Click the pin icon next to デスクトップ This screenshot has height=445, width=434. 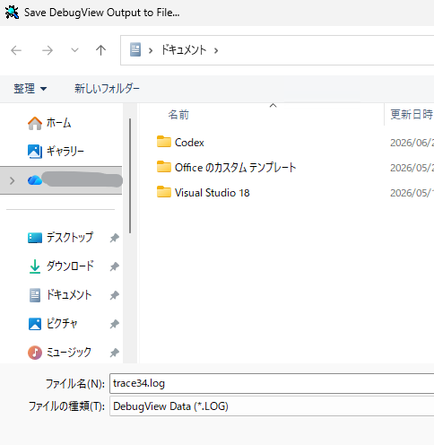[114, 238]
